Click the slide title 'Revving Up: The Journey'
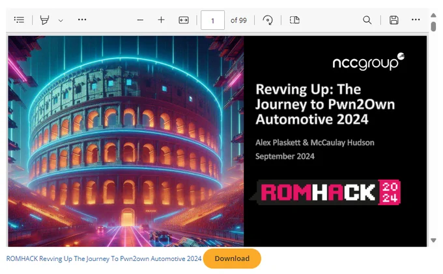 (325, 104)
